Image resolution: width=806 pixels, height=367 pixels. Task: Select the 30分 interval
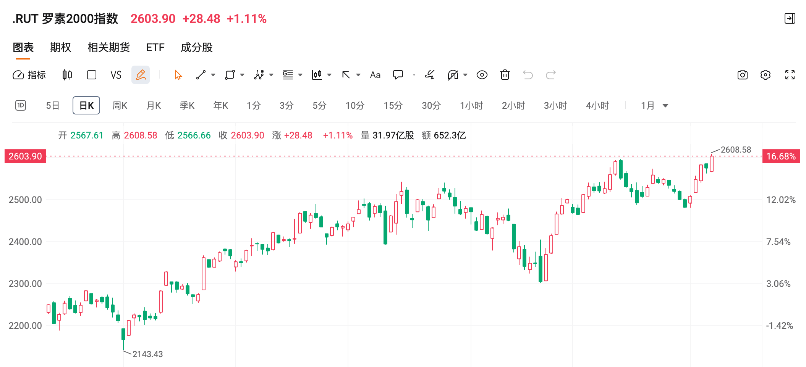pos(431,106)
